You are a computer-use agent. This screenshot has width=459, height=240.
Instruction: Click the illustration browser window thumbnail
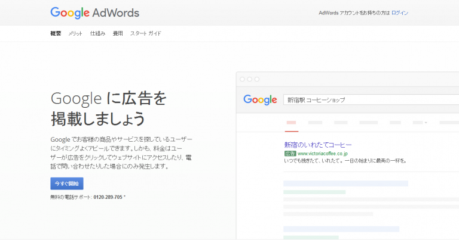pos(347,155)
